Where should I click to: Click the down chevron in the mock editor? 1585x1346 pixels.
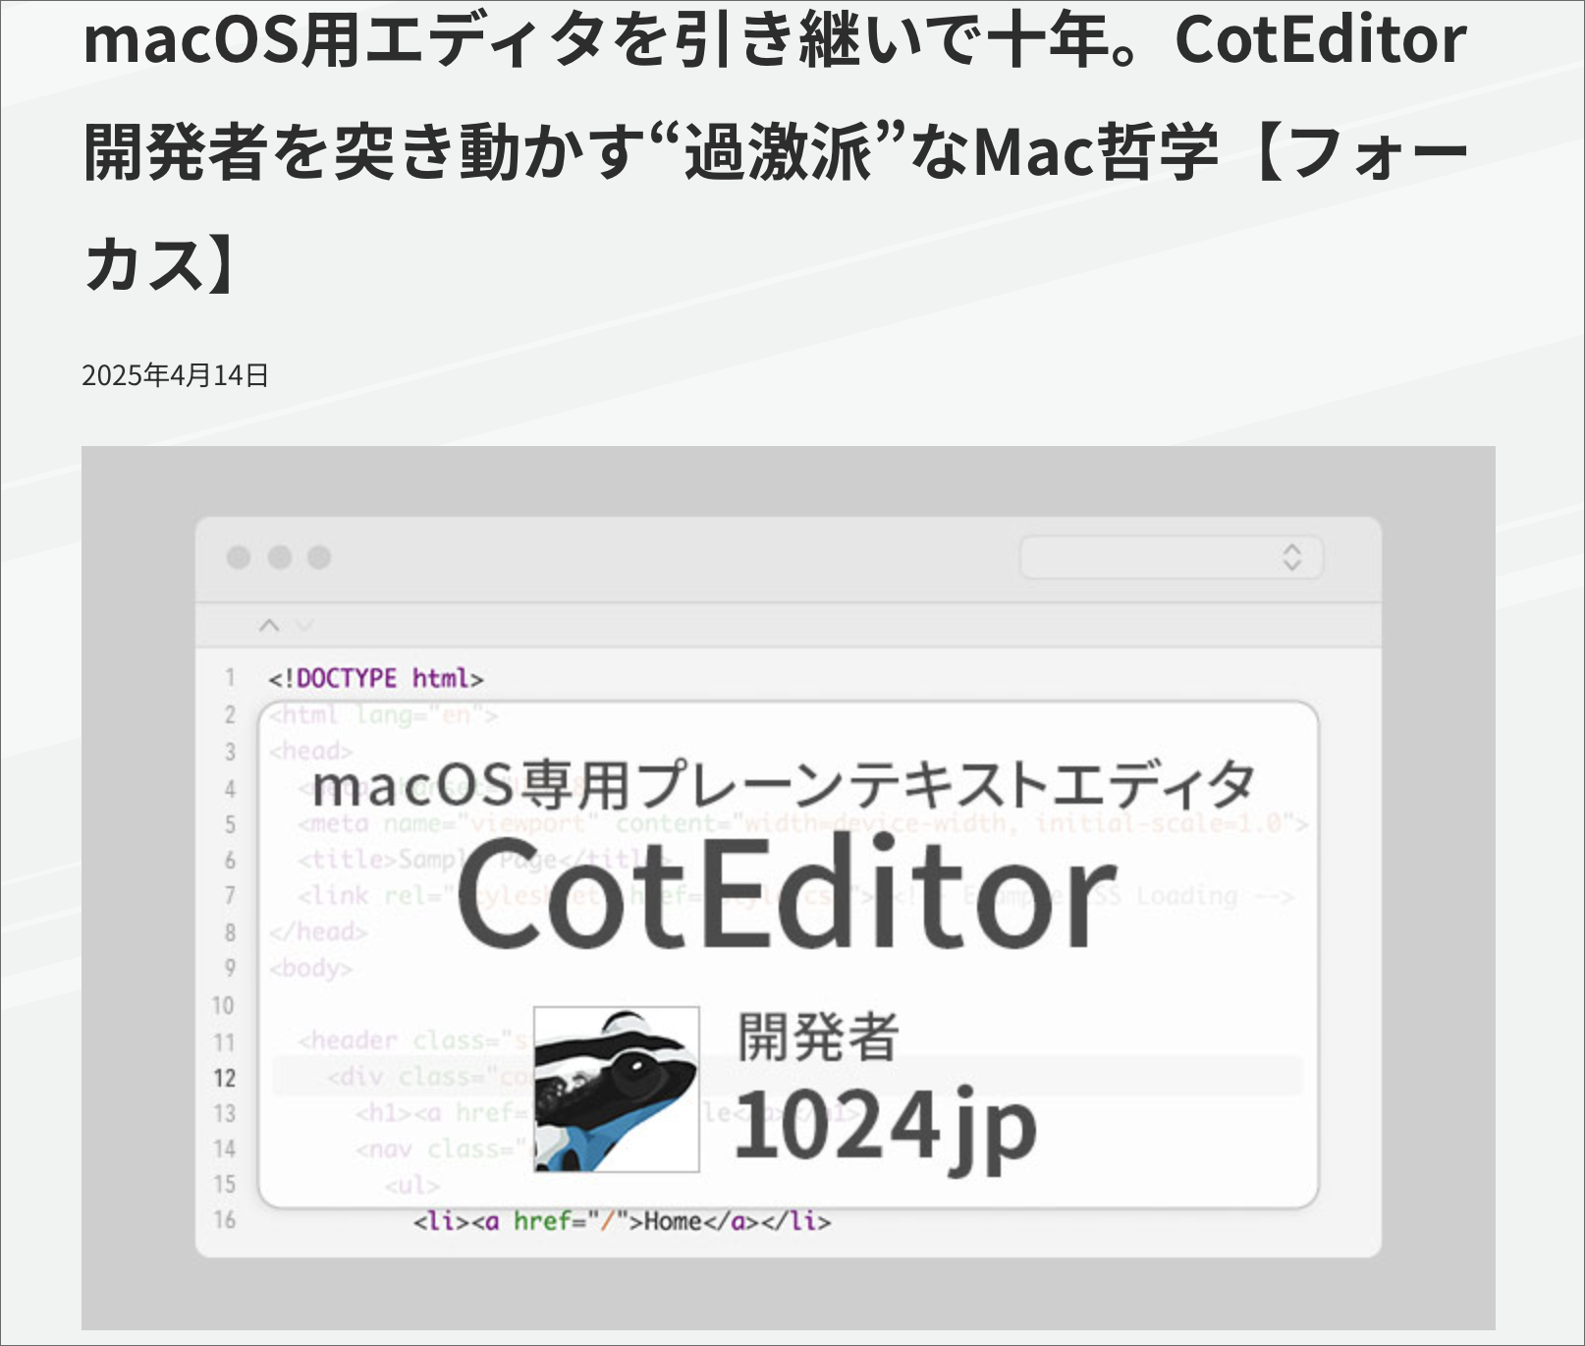coord(304,625)
